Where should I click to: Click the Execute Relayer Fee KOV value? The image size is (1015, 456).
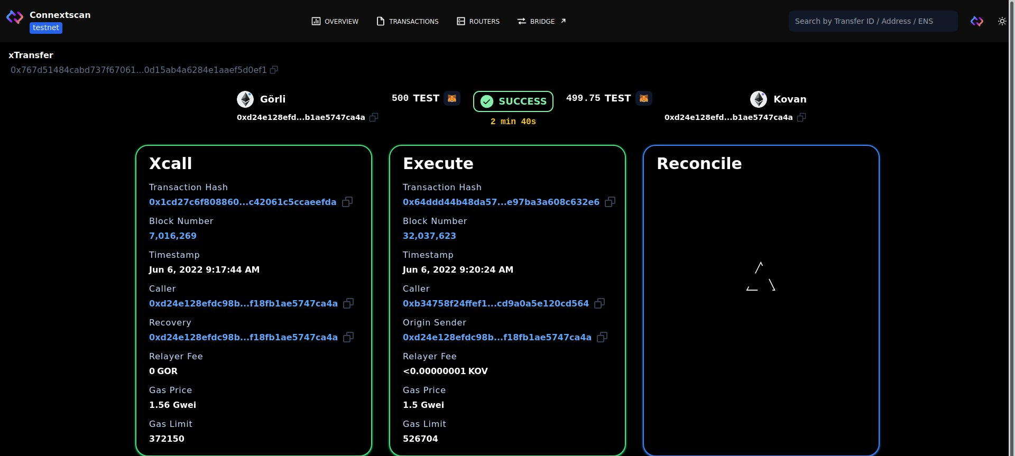(x=445, y=371)
